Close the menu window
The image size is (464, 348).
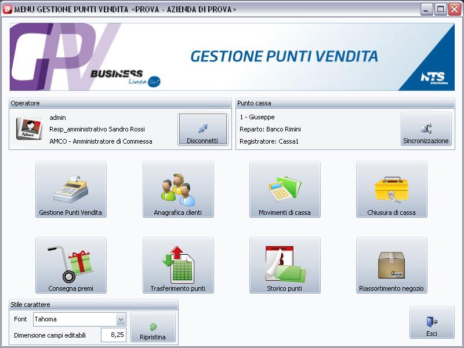pos(455,9)
